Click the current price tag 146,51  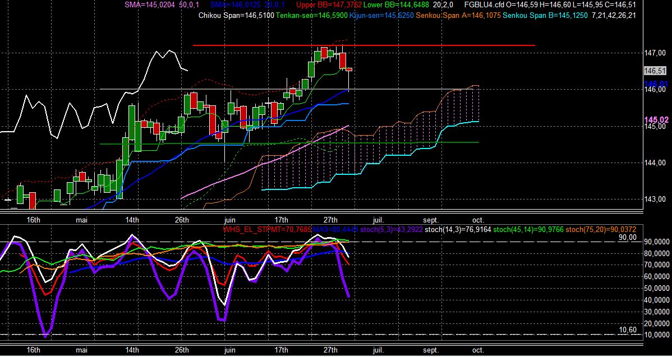[x=655, y=71]
